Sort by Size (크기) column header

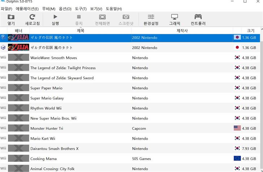point(251,31)
